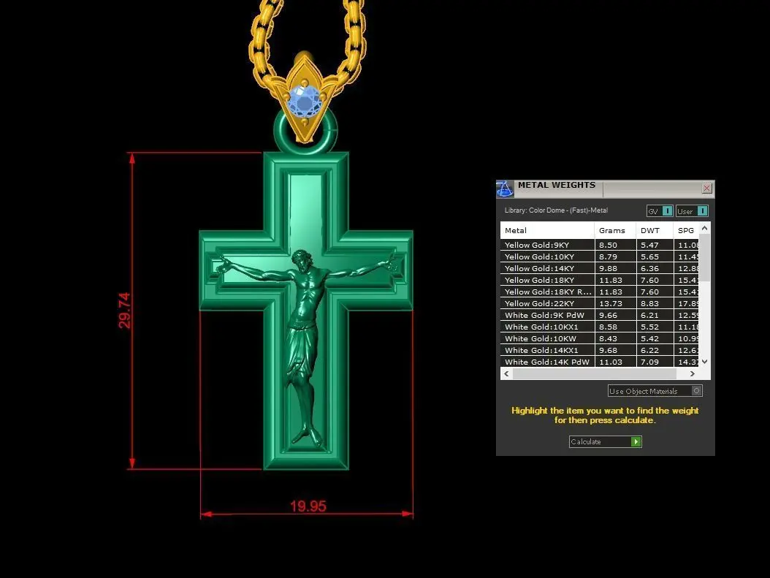The image size is (770, 578).
Task: Click the Metal Weights panel logo icon
Action: pyautogui.click(x=505, y=189)
